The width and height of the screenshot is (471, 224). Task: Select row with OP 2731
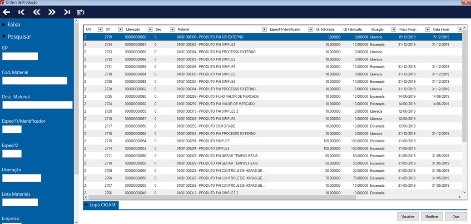273,67
